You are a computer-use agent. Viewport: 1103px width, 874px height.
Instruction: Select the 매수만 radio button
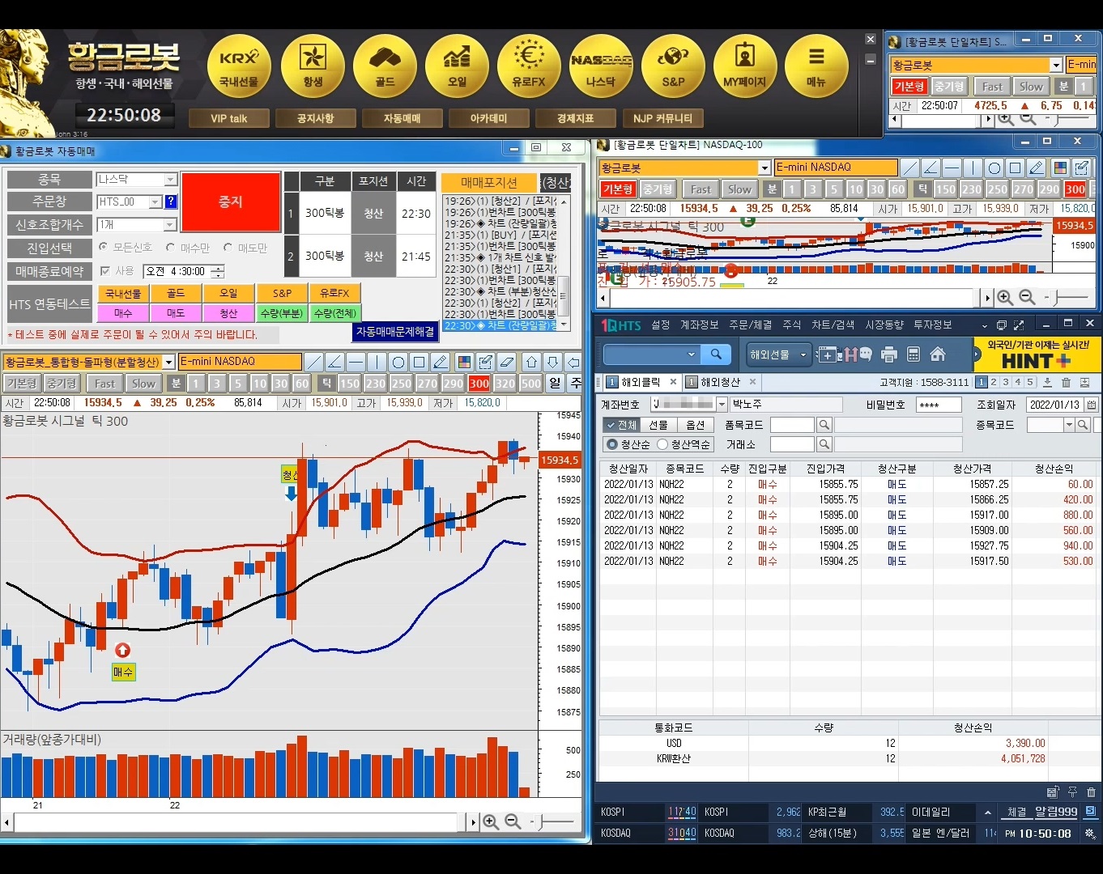coord(170,248)
